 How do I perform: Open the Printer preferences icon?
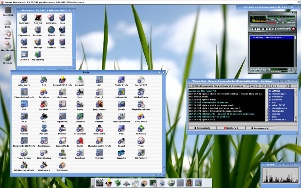point(62,128)
